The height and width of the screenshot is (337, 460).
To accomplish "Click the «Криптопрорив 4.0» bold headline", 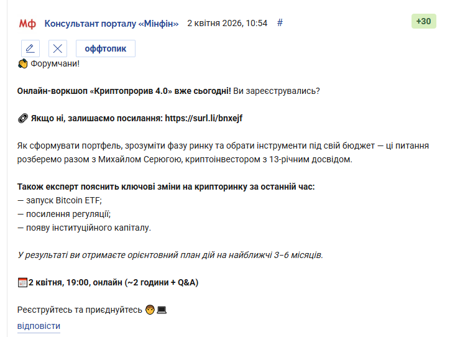I will (x=131, y=91).
